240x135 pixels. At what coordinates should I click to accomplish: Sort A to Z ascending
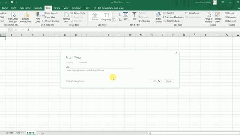pos(120,14)
